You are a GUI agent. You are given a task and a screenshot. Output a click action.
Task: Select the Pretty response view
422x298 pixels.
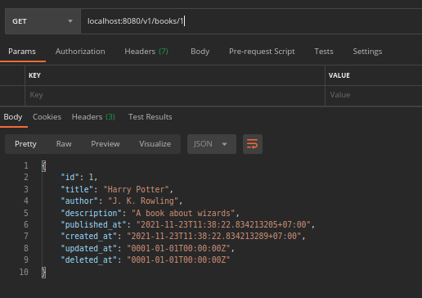pos(25,144)
